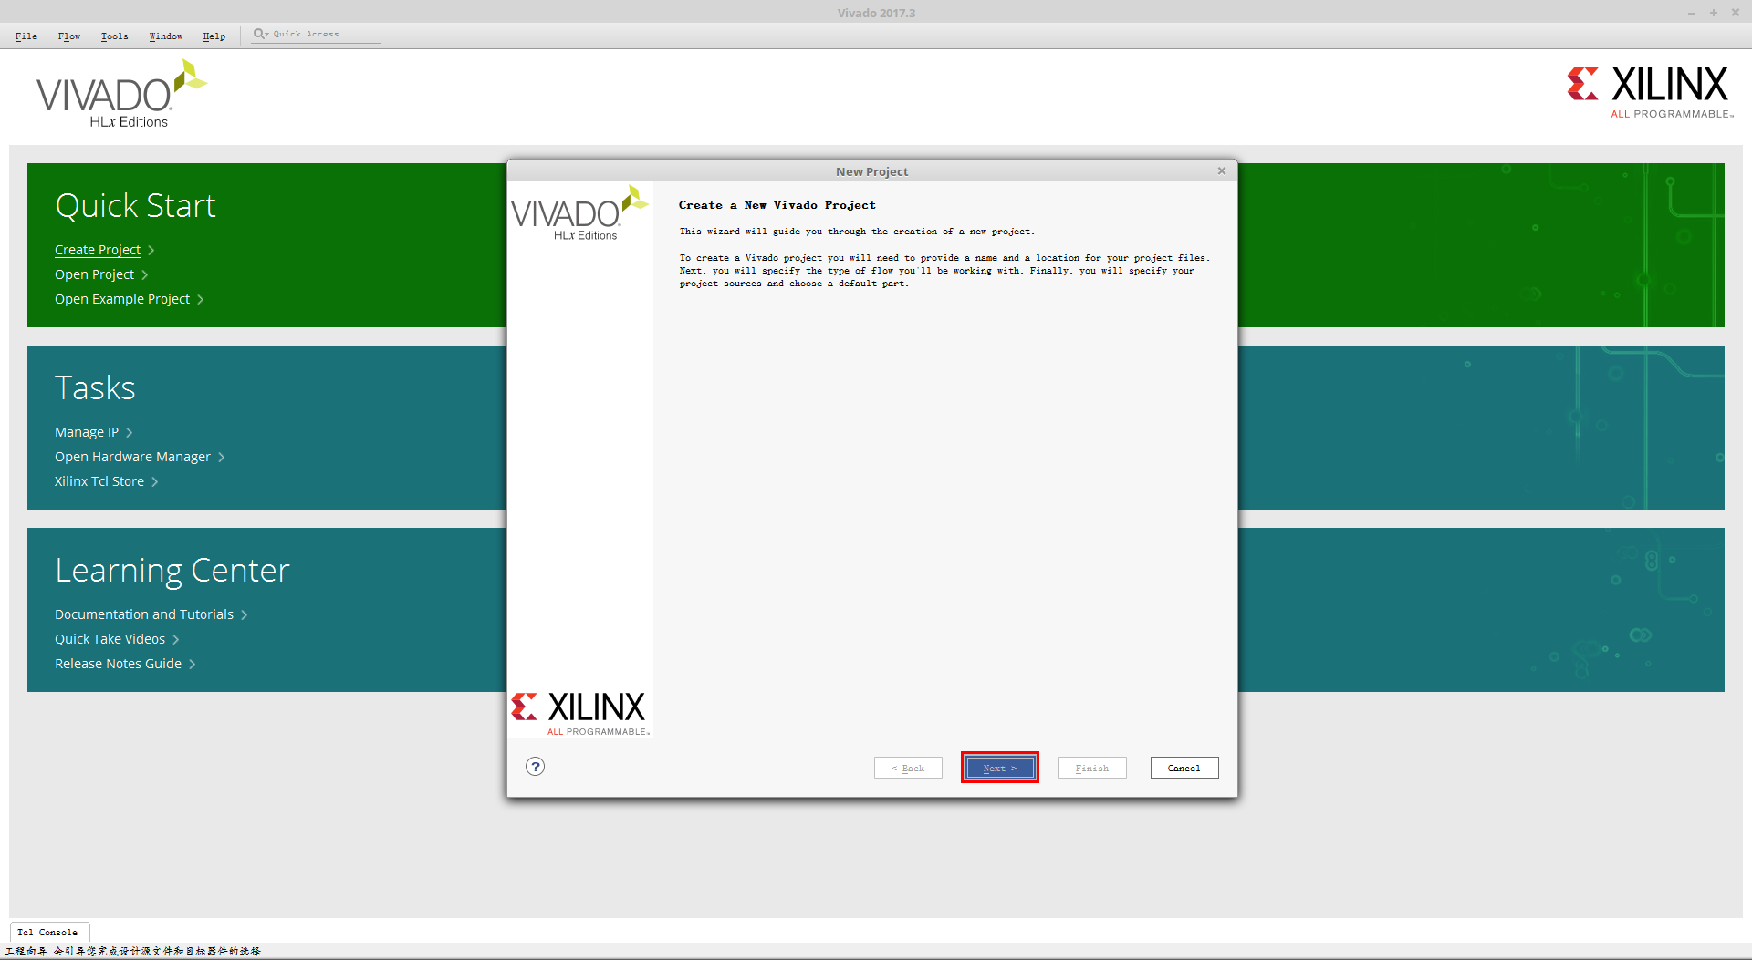
Task: Click the Quick Start heading
Action: pos(135,206)
